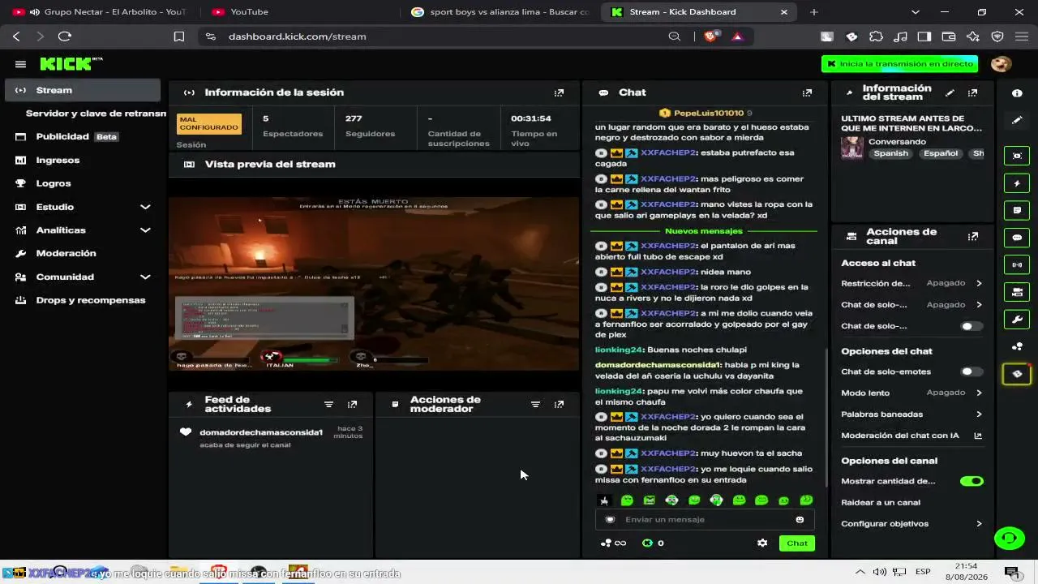Image resolution: width=1038 pixels, height=584 pixels.
Task: Open the browser tab list dropdown
Action: (916, 11)
